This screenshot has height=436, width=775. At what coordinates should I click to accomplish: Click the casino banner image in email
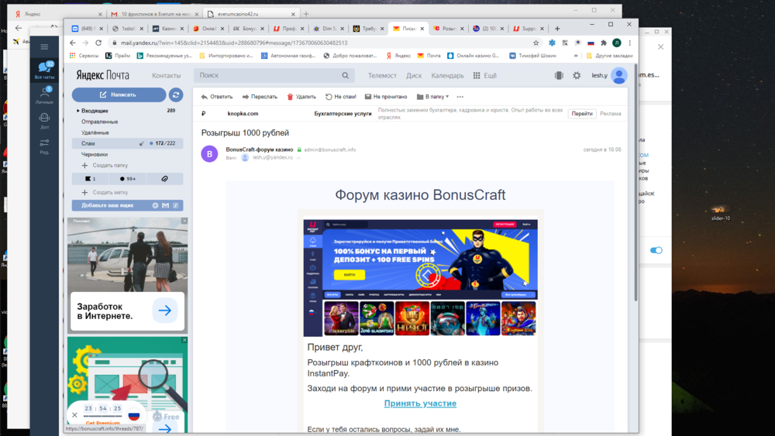coord(420,278)
